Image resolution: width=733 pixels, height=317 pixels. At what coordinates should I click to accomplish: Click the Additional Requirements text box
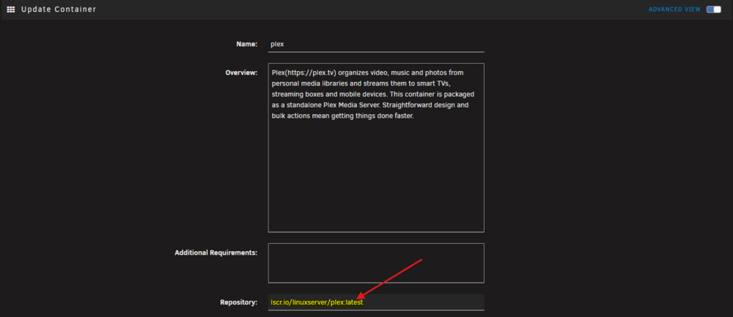(x=376, y=263)
